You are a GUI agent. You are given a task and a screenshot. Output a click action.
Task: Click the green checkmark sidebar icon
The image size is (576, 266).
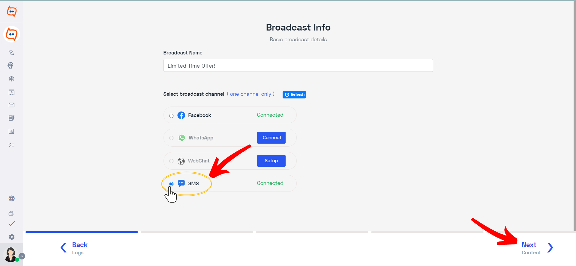click(11, 224)
